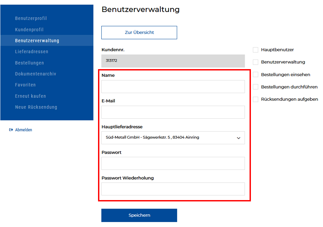Open Dokumentenarchiv in the sidebar

pos(36,74)
